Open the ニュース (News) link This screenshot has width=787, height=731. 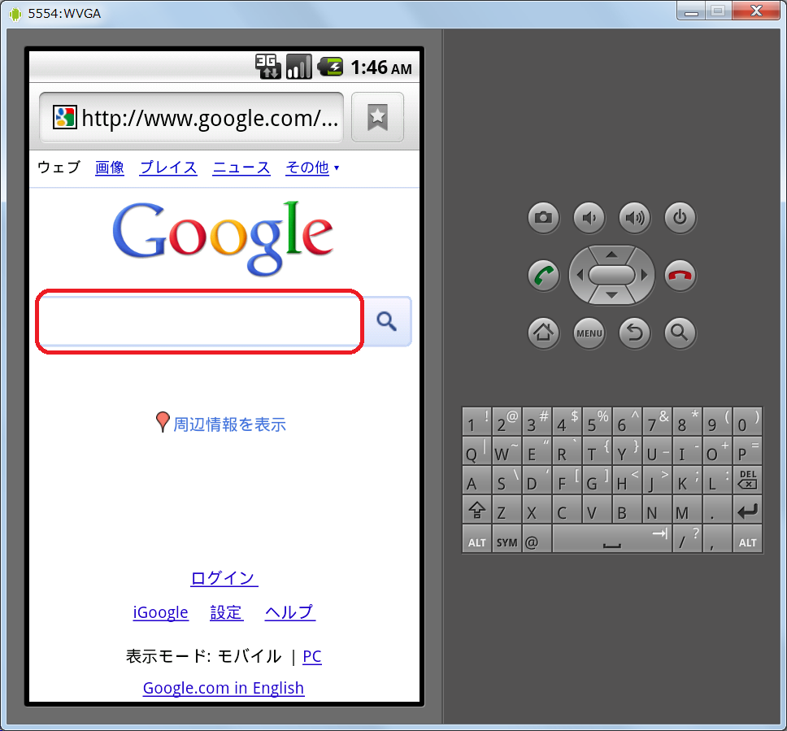[241, 168]
